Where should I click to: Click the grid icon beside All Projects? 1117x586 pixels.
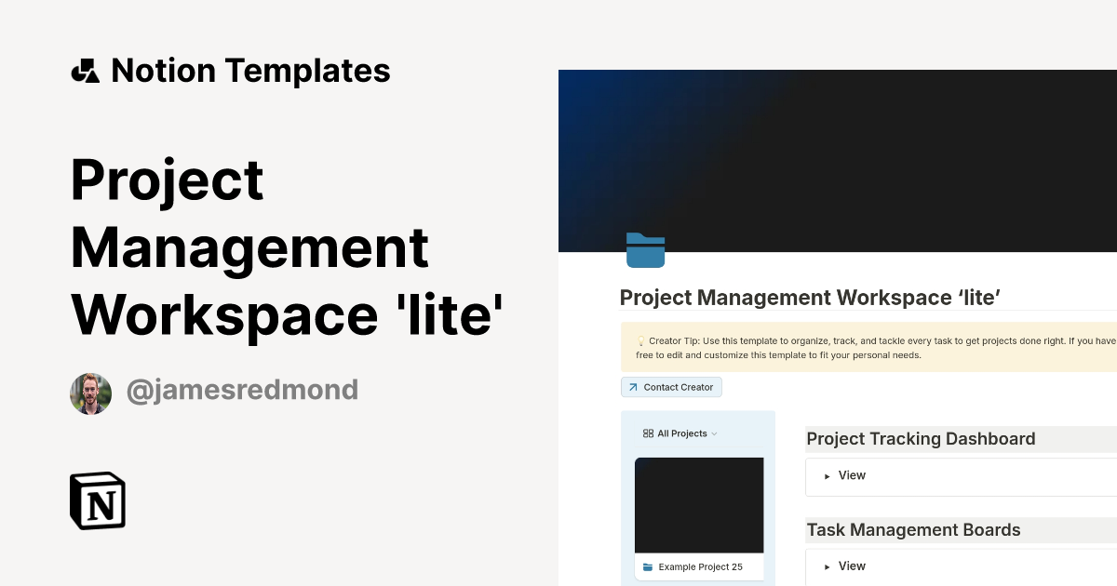coord(648,433)
